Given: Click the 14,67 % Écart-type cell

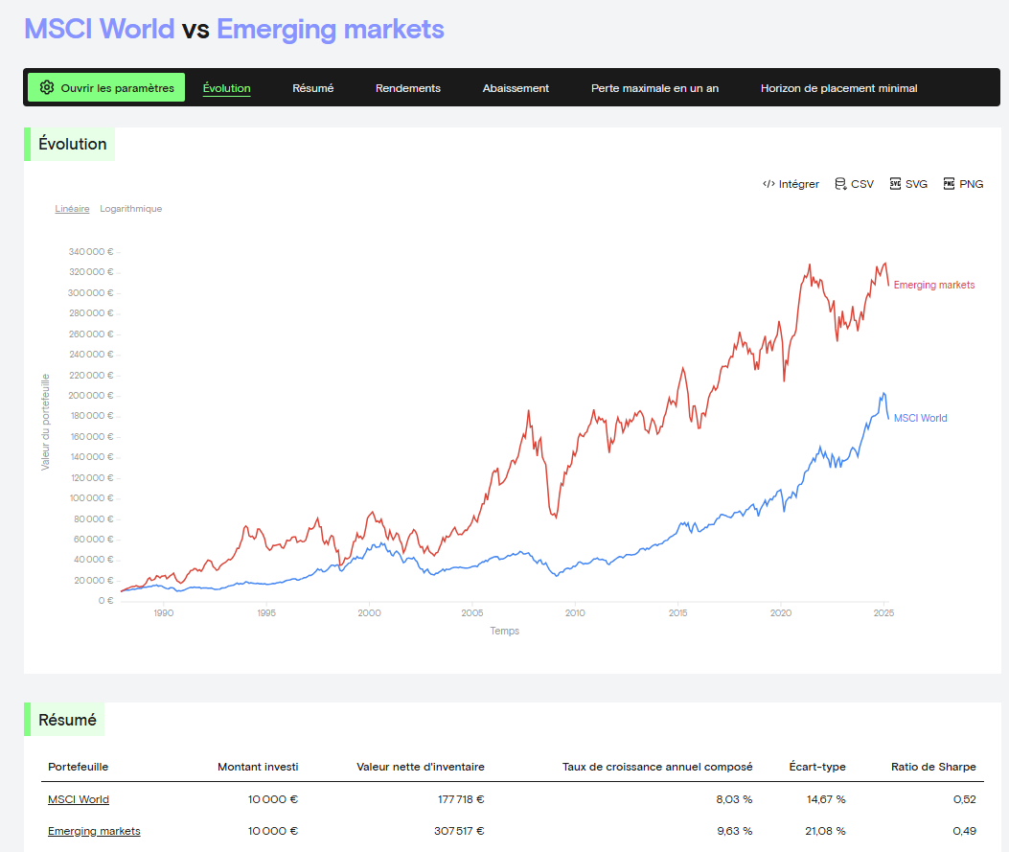Looking at the screenshot, I should coord(826,799).
